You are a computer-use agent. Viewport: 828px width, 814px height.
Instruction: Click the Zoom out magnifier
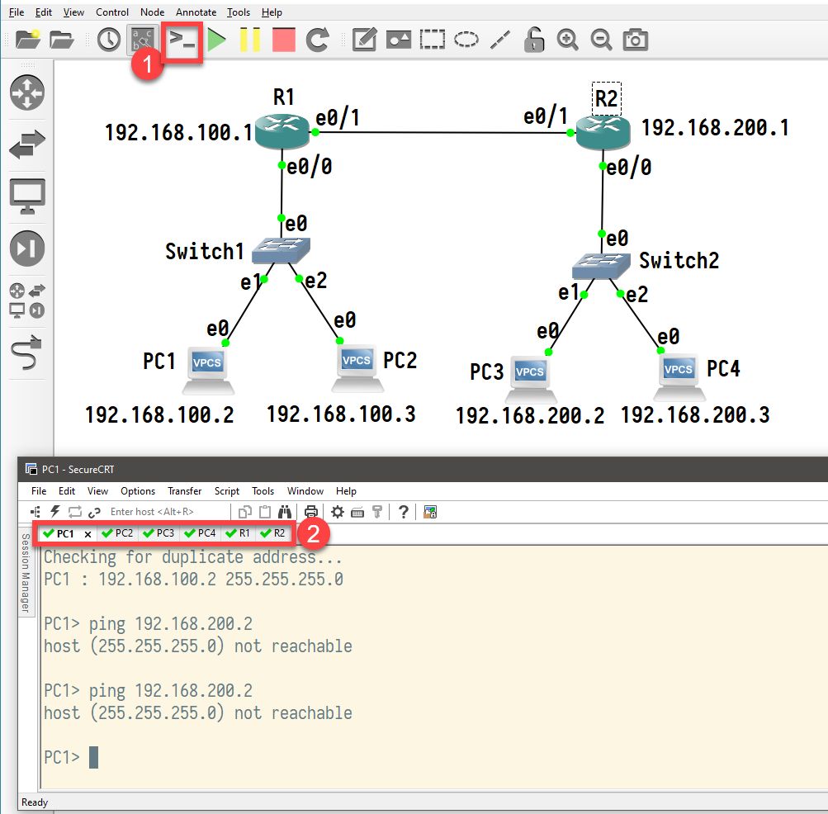[x=602, y=40]
